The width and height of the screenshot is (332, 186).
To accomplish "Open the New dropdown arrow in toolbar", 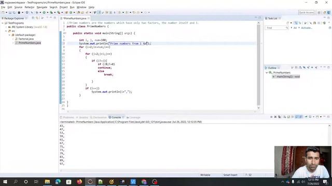I will (x=6, y=12).
